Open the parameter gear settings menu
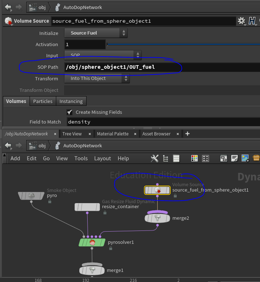 (241, 21)
